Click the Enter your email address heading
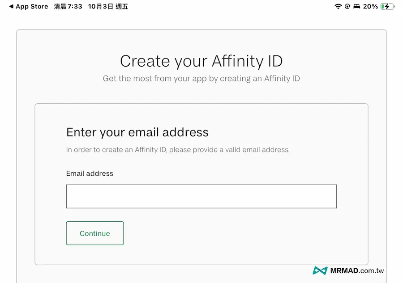Viewport: 403px width, 283px height. pos(137,132)
